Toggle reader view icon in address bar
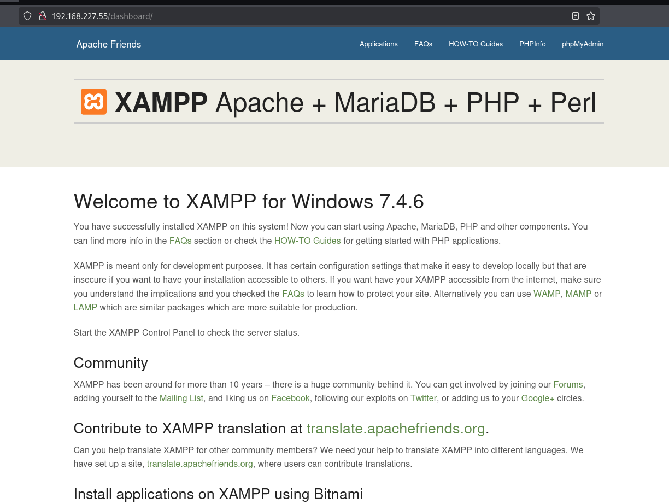Image resolution: width=669 pixels, height=504 pixels. (576, 16)
